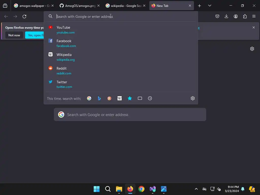Click the youtube.com link text
The image size is (260, 195).
coord(66,32)
